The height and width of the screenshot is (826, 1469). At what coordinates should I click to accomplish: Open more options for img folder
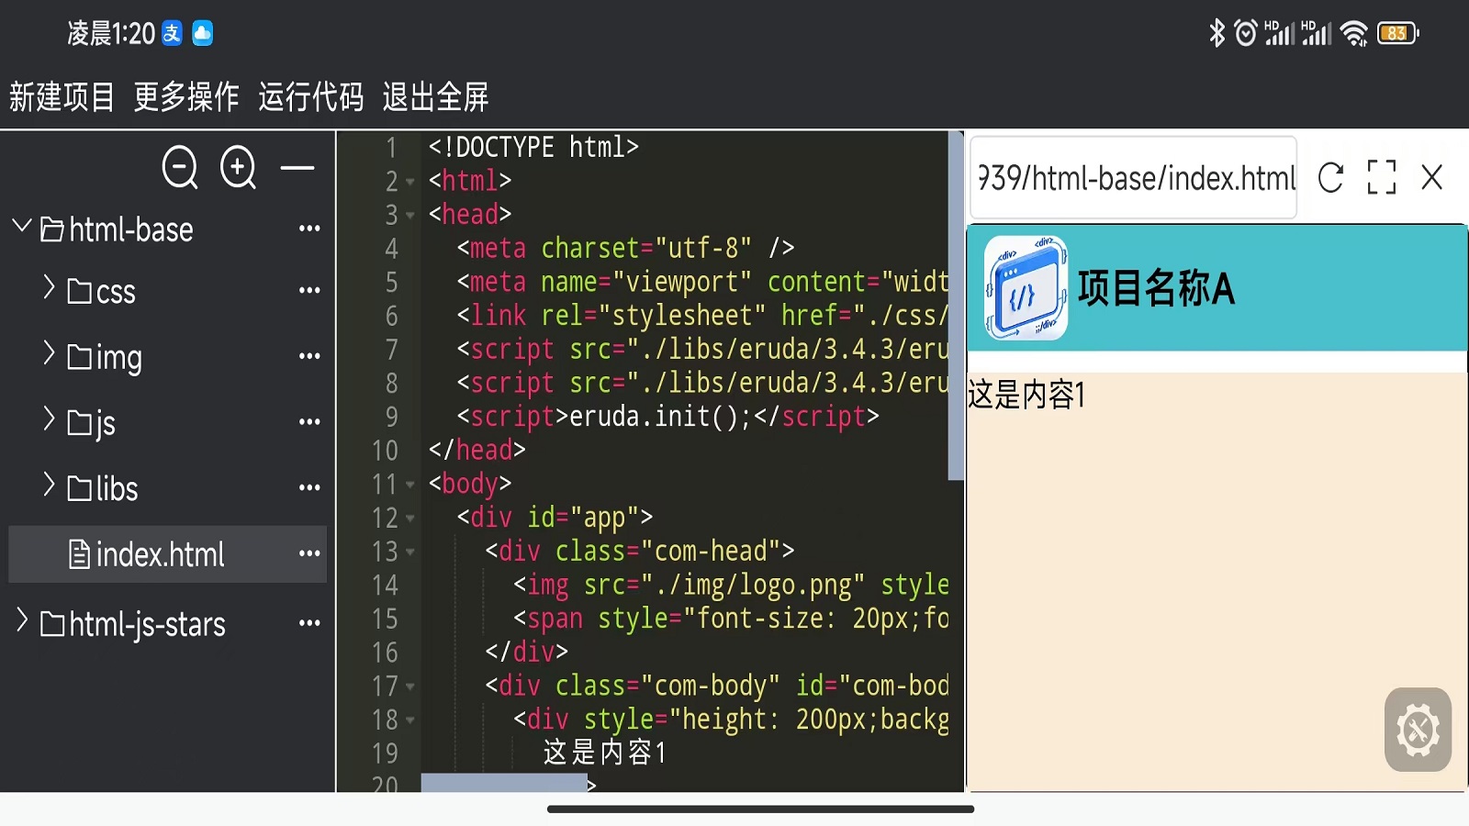[309, 356]
